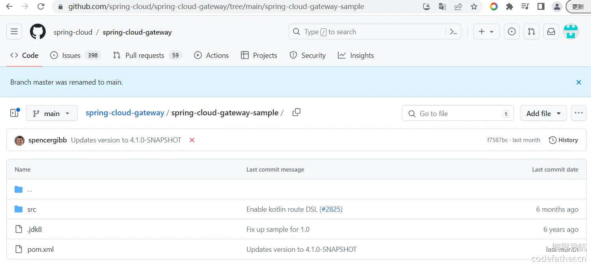Screen dimensions: 591x268
Task: Open the Security tab
Action: click(x=308, y=55)
